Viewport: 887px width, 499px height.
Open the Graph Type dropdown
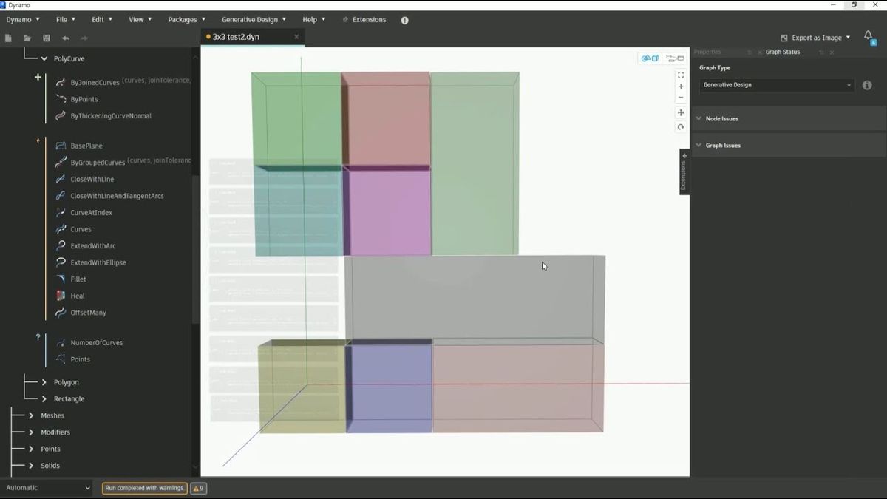776,85
